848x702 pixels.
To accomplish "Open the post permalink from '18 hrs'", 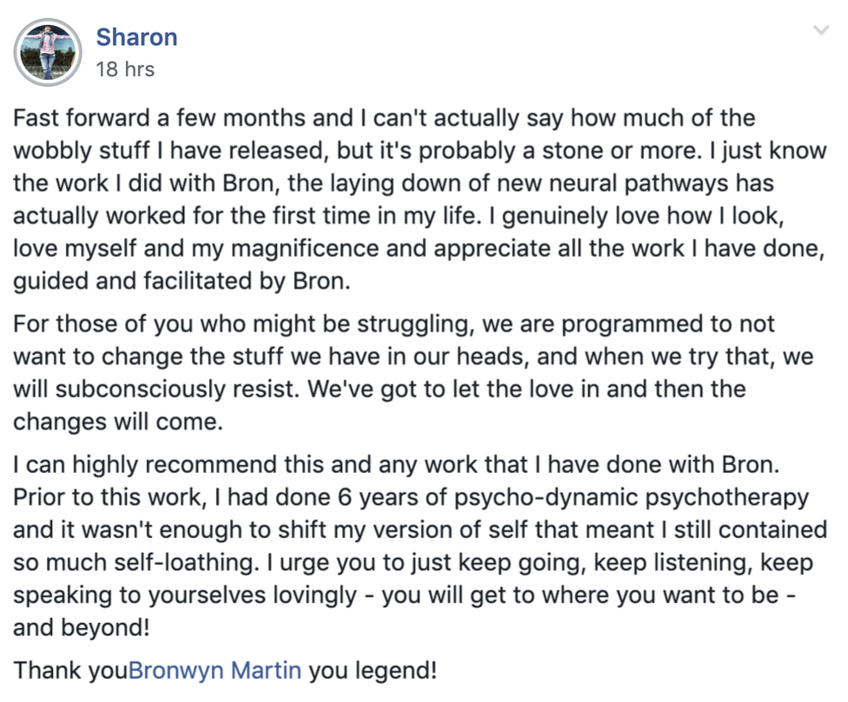I will (125, 69).
